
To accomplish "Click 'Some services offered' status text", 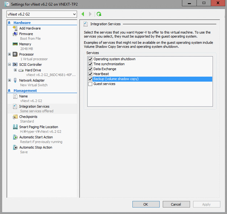I will click(x=37, y=111).
